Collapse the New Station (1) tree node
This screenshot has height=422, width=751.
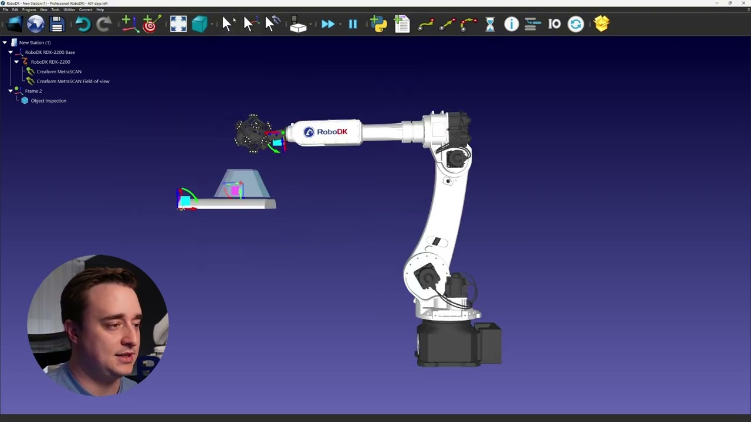click(x=5, y=42)
